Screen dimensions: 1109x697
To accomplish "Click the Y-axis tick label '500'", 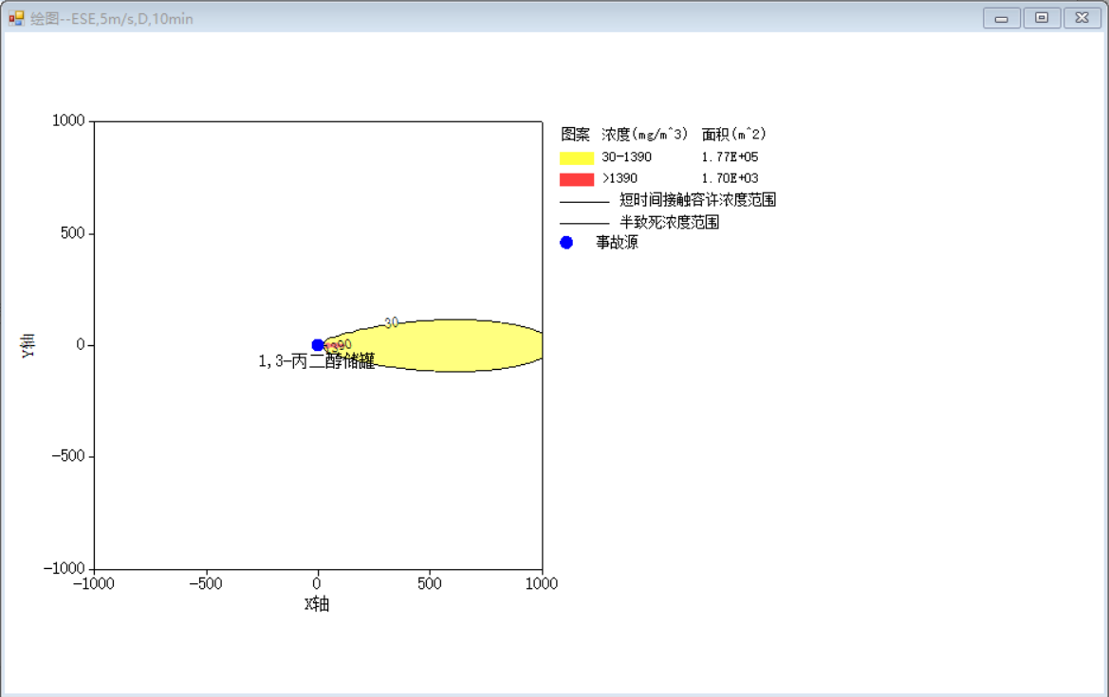I will pyautogui.click(x=73, y=233).
